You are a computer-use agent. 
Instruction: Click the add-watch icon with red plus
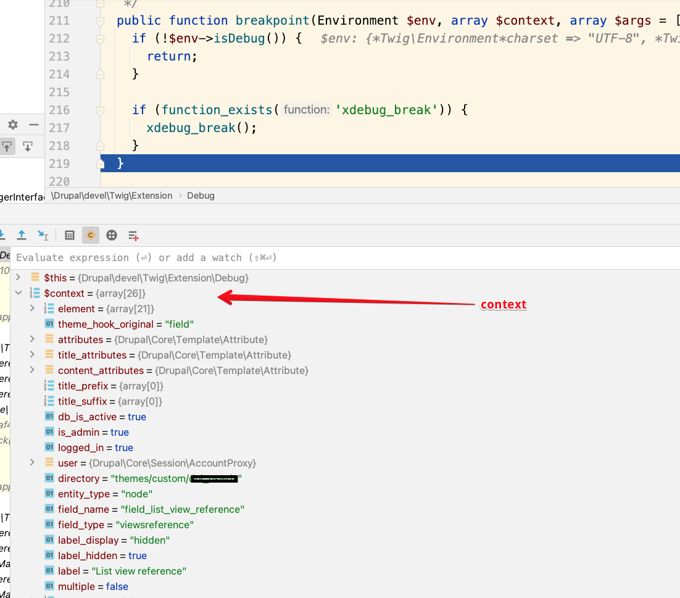click(133, 236)
